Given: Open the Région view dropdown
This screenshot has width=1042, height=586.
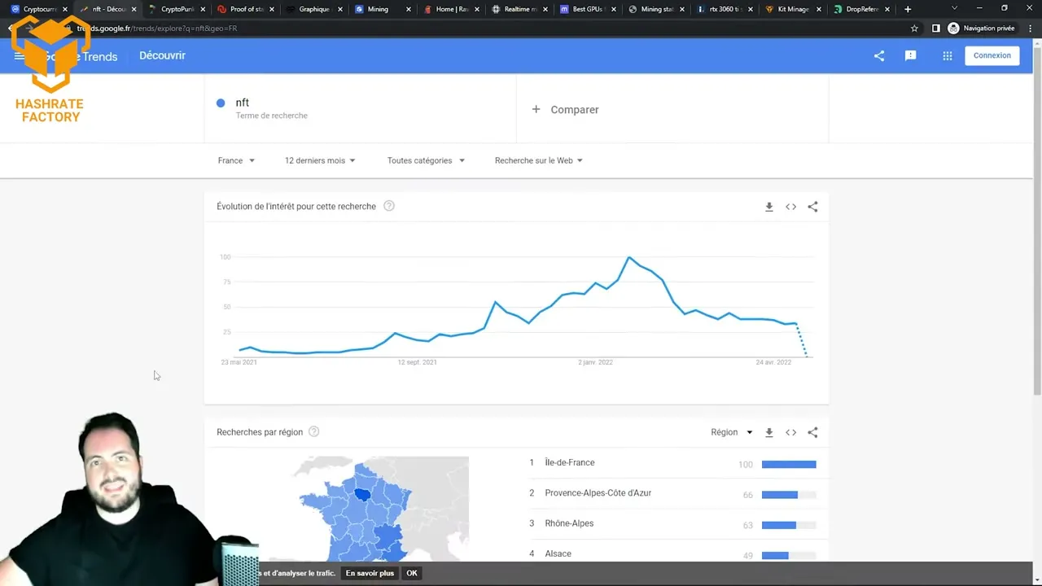Looking at the screenshot, I should (x=731, y=432).
